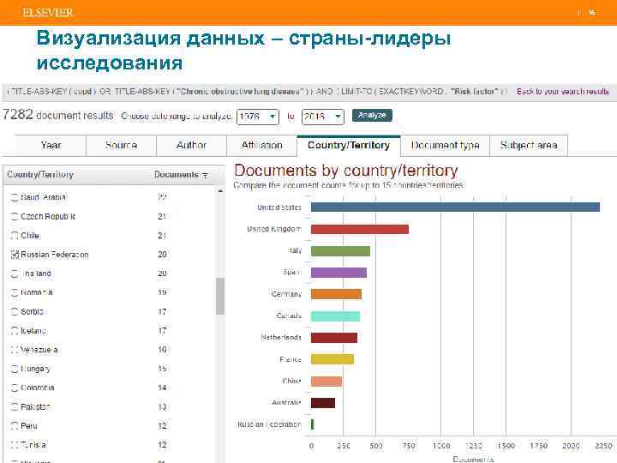Click the United Kingdom red bar
Image resolution: width=617 pixels, height=463 pixels.
[360, 229]
